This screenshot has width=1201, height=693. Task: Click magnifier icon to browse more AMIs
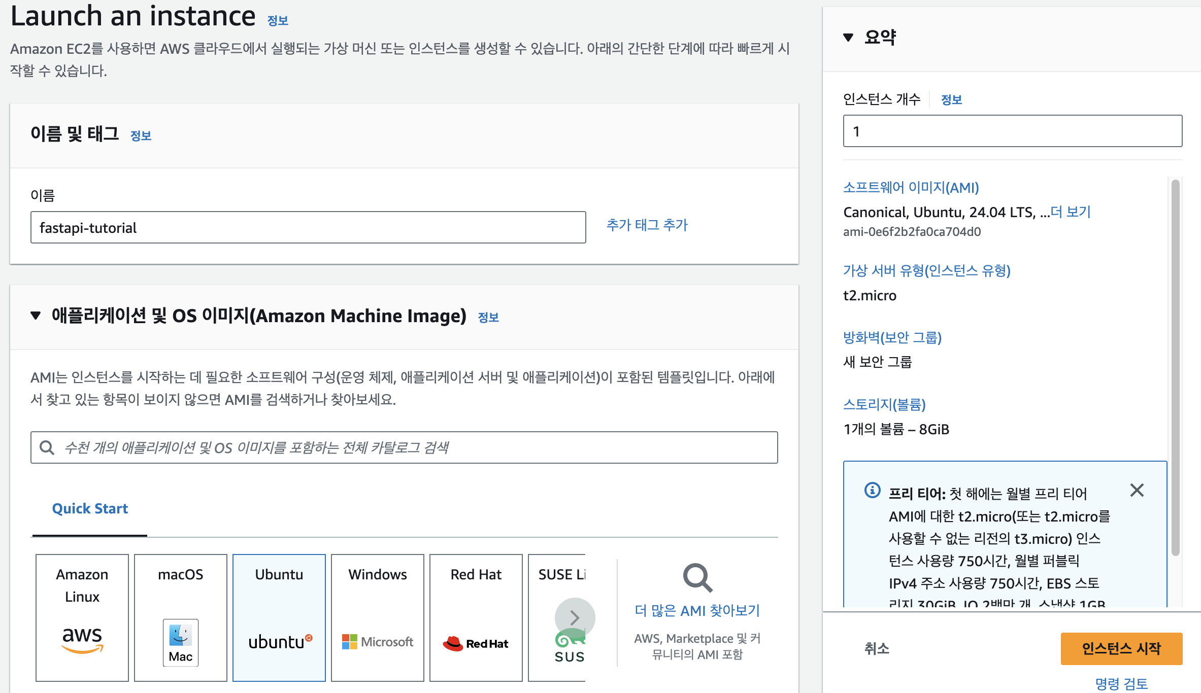tap(697, 577)
